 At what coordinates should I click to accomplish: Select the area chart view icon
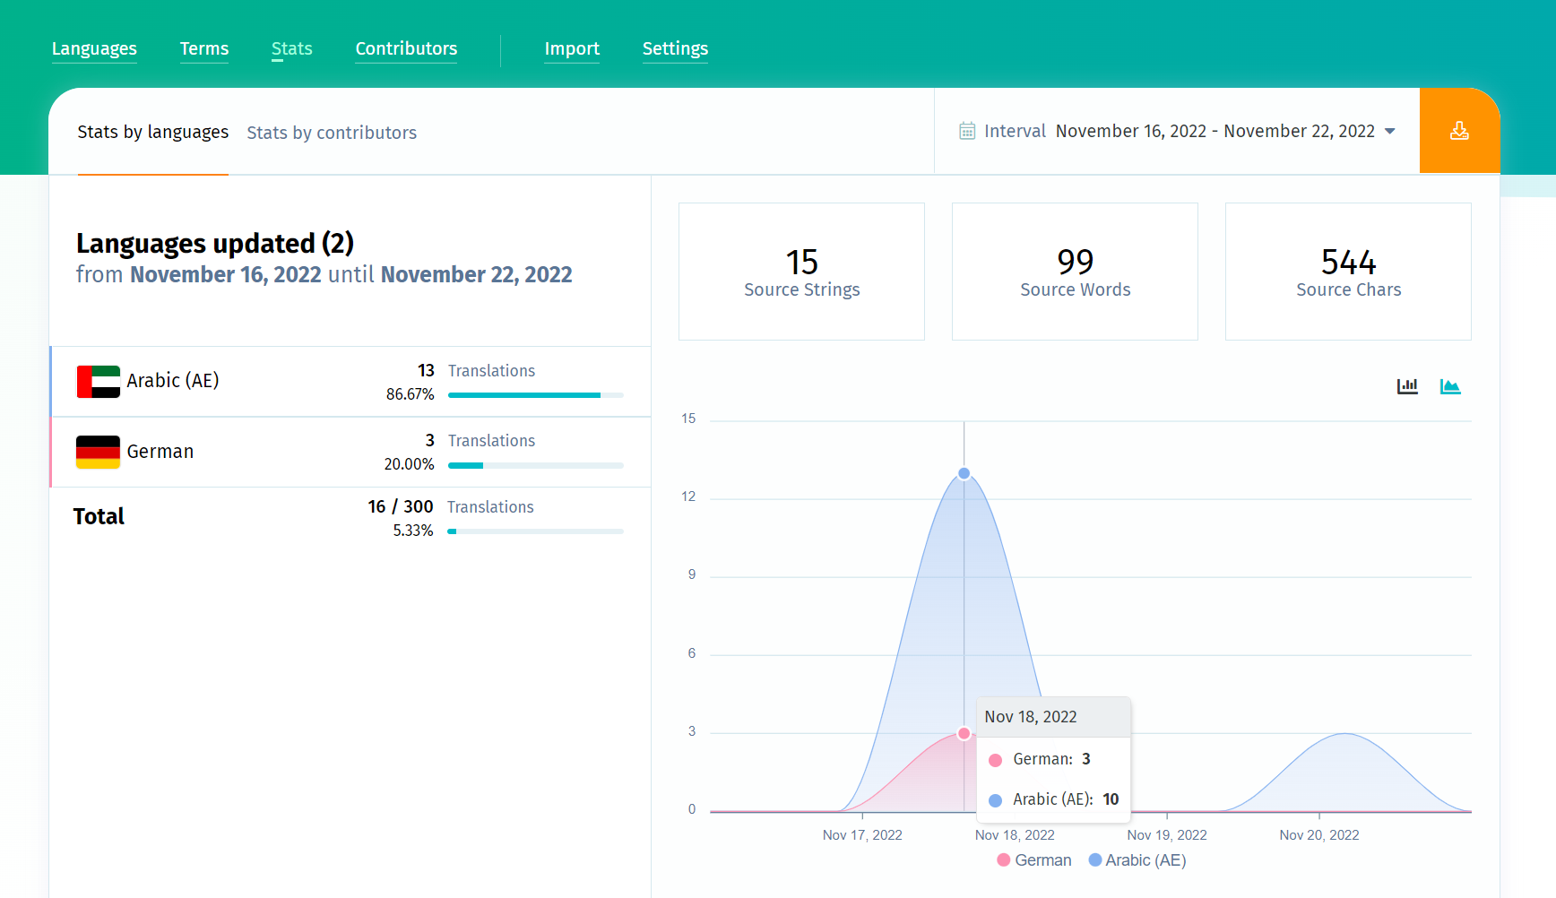(x=1451, y=385)
